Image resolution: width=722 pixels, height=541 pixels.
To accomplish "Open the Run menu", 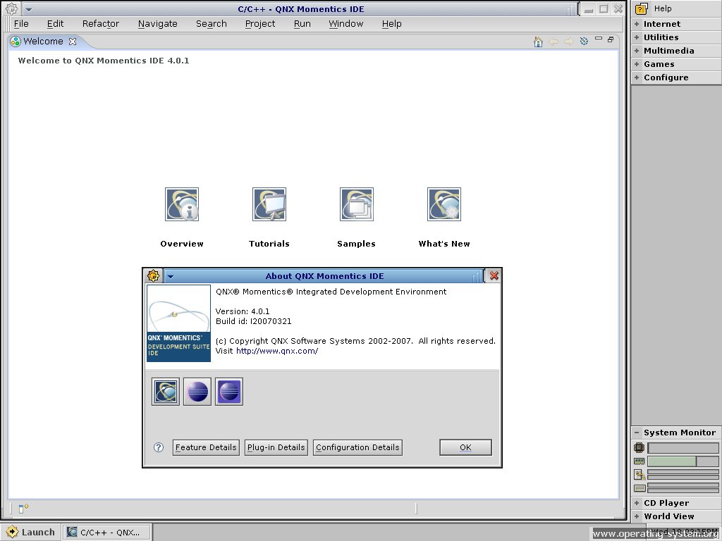I will tap(302, 24).
